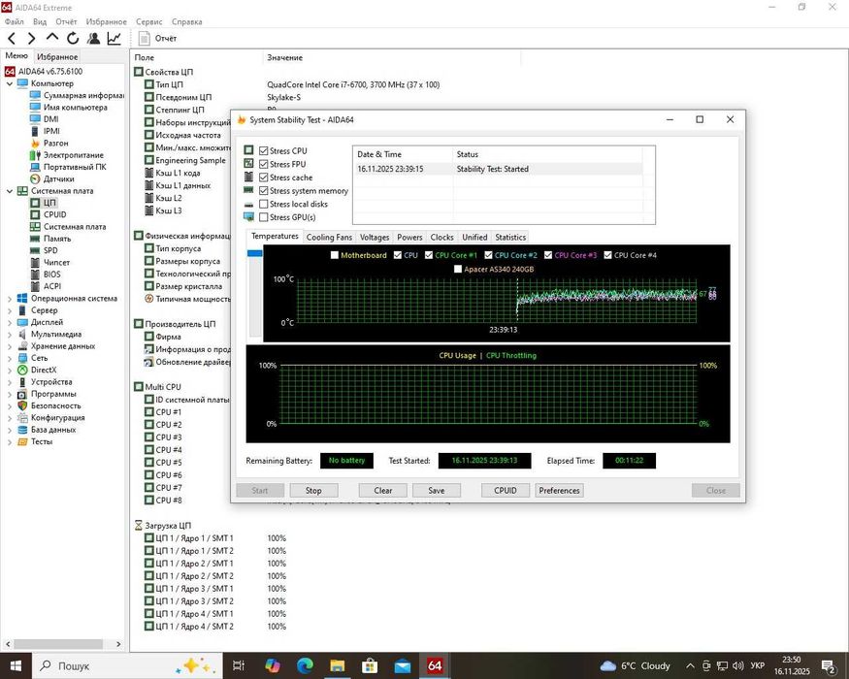The image size is (849, 679).
Task: Open Task View from taskbar
Action: click(x=239, y=665)
